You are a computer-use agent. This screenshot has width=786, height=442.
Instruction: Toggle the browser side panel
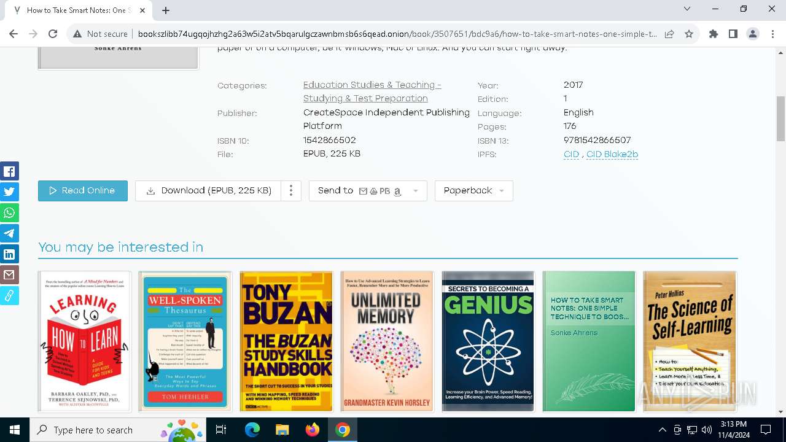point(733,34)
